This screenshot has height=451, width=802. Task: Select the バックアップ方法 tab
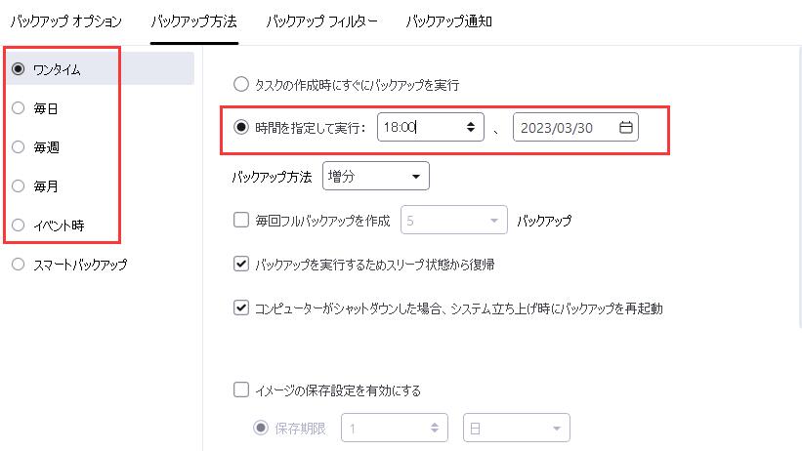193,20
